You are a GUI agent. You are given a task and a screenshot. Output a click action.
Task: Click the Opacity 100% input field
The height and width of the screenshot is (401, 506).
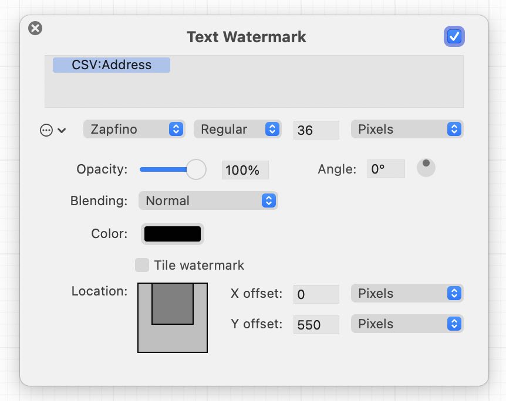245,170
